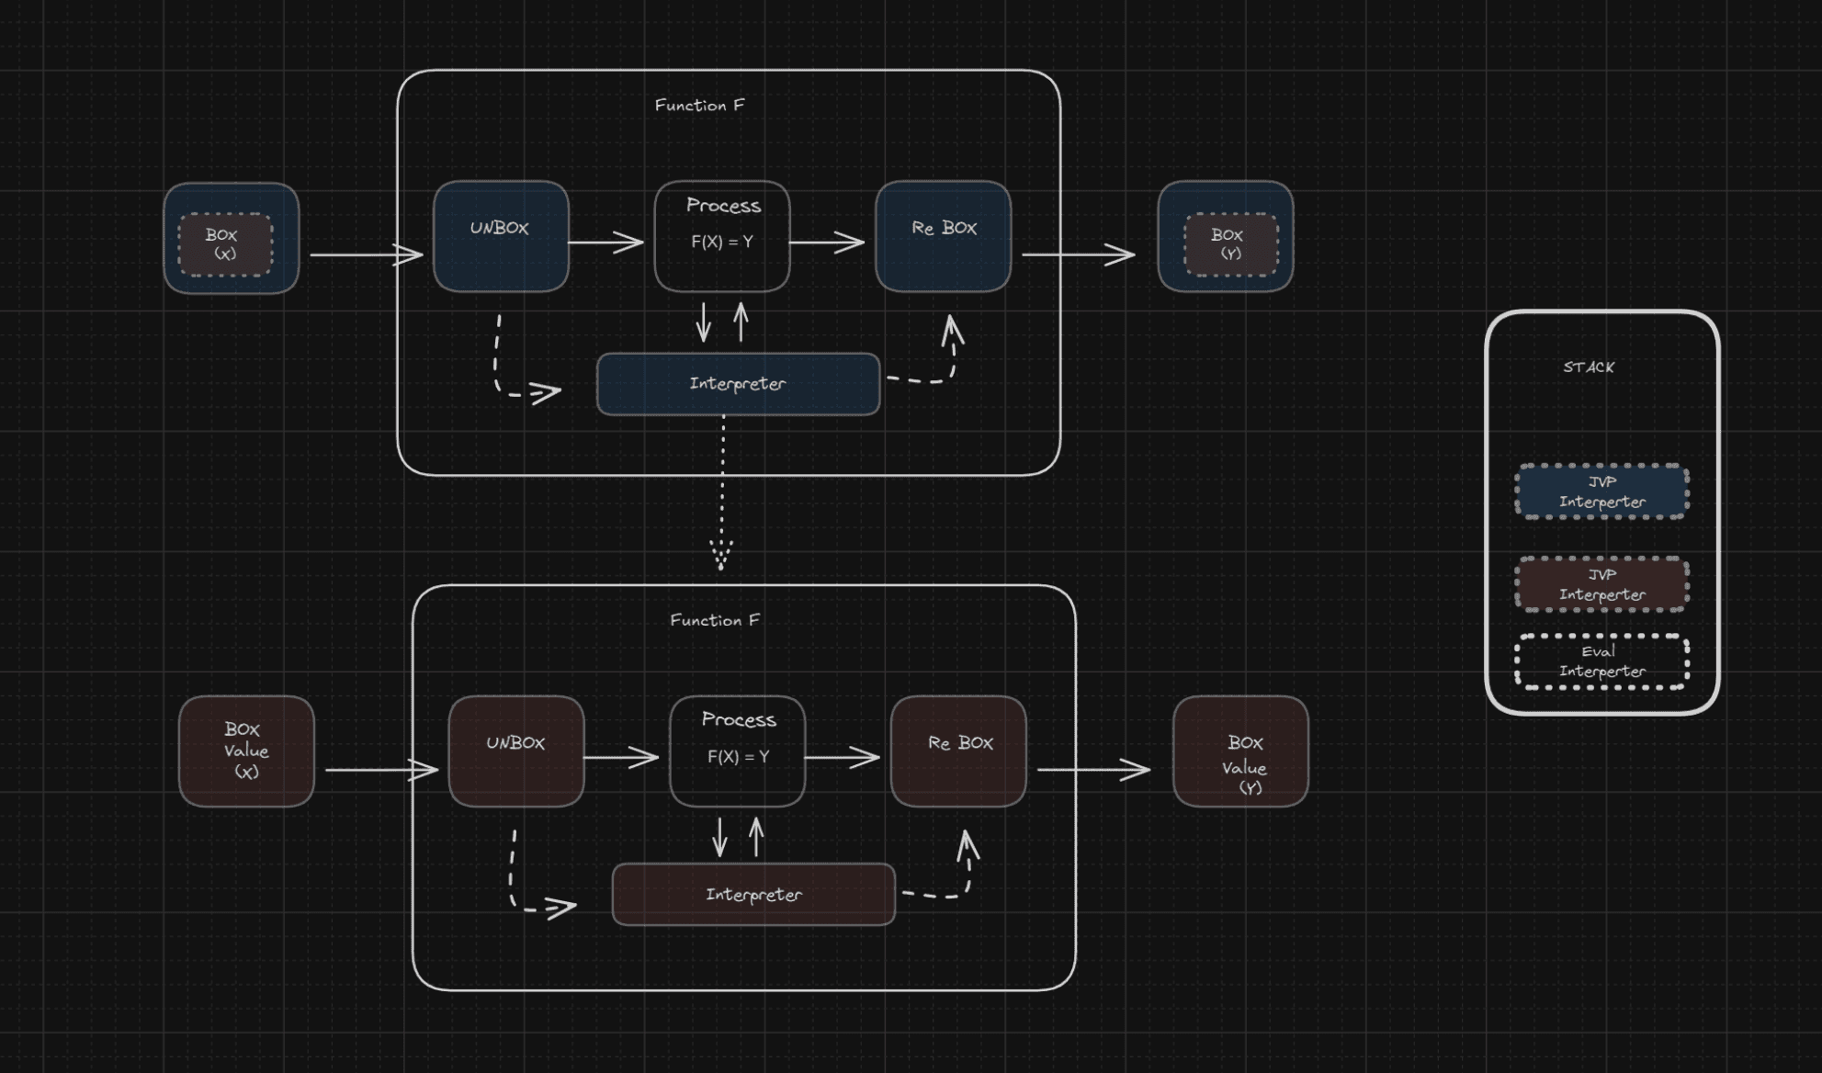1822x1073 pixels.
Task: Select the blue Interpreter block
Action: click(x=738, y=384)
